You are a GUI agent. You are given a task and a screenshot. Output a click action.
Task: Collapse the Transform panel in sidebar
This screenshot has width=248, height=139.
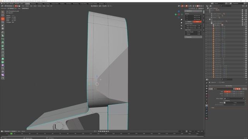[x=193, y=11]
